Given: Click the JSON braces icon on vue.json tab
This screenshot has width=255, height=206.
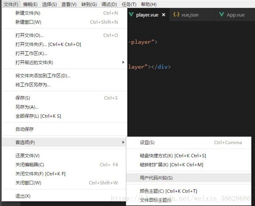Looking at the screenshot, I should [176, 14].
